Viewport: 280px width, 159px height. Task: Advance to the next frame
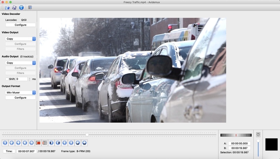point(18,143)
